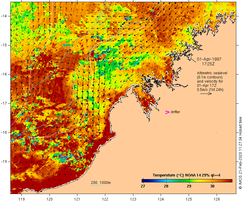Click the '0.5m/s (1kt 24h)' scale text
The image size is (244, 202).
coord(210,90)
